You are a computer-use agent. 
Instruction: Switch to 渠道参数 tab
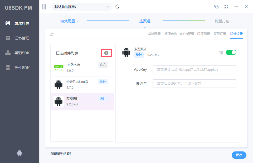point(171,34)
